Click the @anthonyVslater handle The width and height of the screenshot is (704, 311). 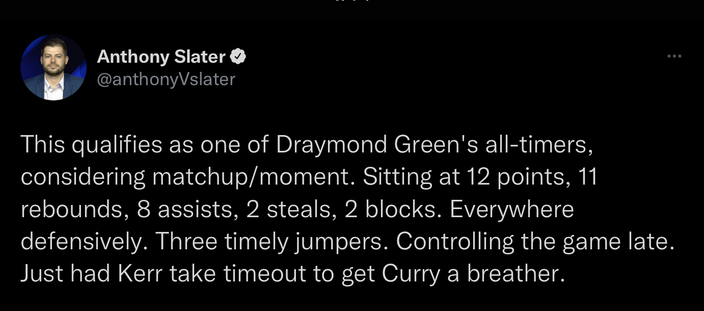(x=166, y=80)
